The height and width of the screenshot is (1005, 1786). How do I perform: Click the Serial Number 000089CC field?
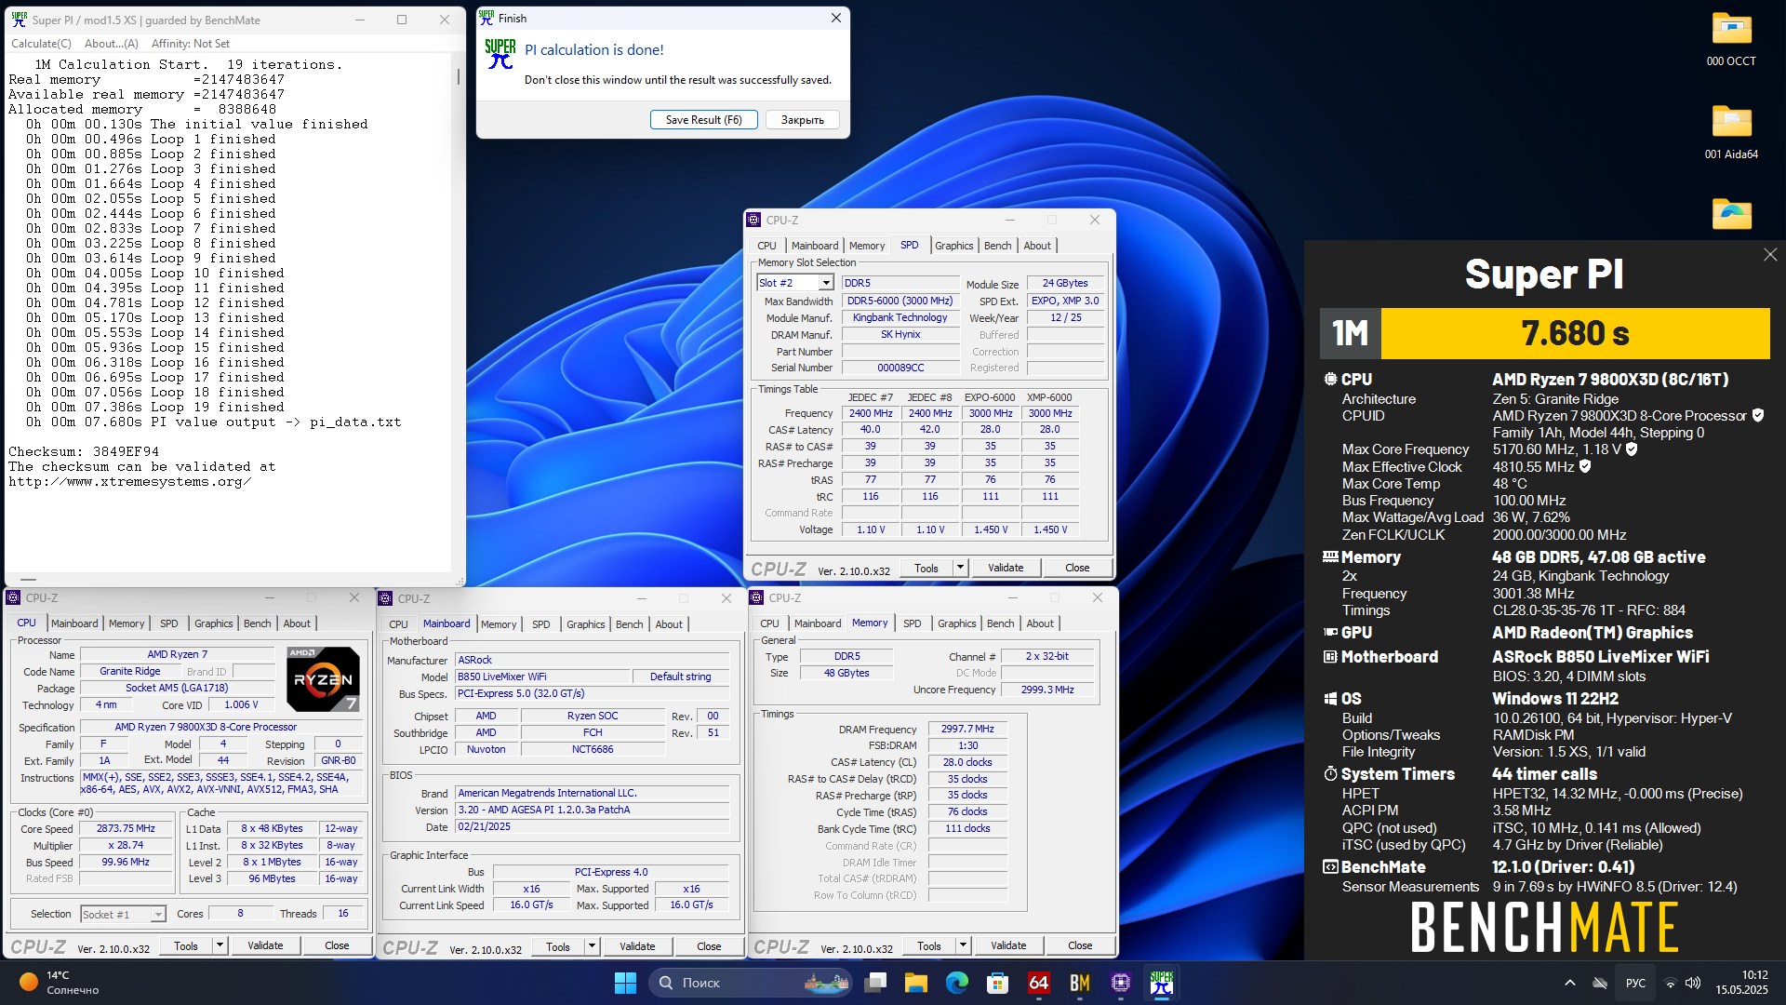[900, 368]
